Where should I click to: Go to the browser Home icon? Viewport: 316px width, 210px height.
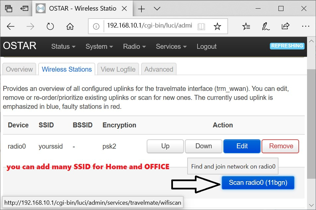pos(70,27)
